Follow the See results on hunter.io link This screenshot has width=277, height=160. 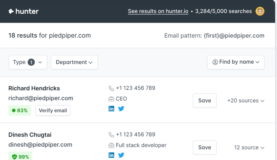click(x=158, y=11)
